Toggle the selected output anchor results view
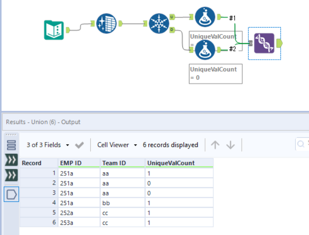Viewport: 309px width, 235px height. (x=11, y=194)
